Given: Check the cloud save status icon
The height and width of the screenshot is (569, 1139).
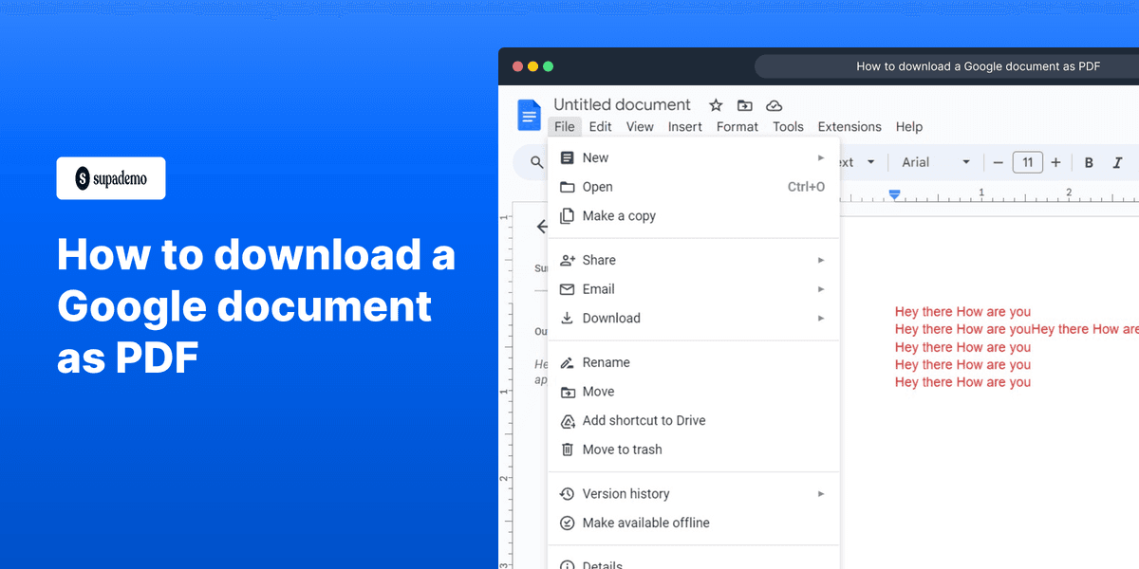Looking at the screenshot, I should point(774,105).
